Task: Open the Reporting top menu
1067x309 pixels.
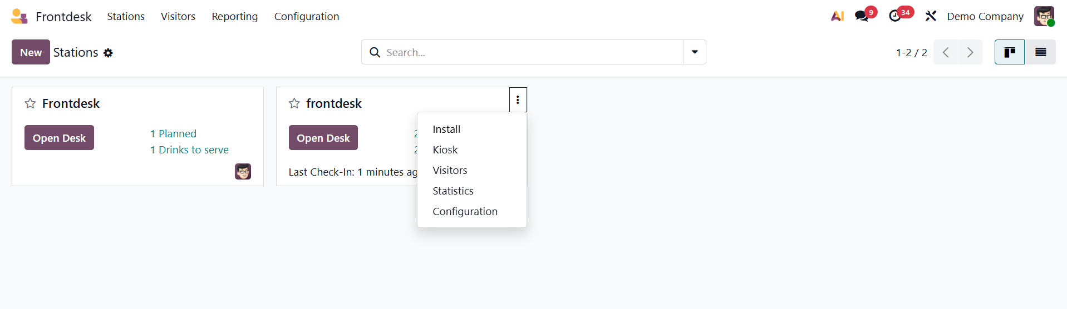Action: 234,17
